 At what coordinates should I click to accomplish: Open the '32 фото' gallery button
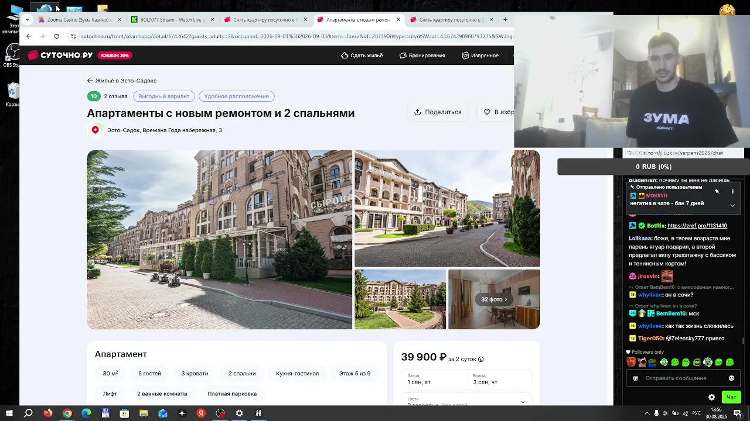(494, 299)
